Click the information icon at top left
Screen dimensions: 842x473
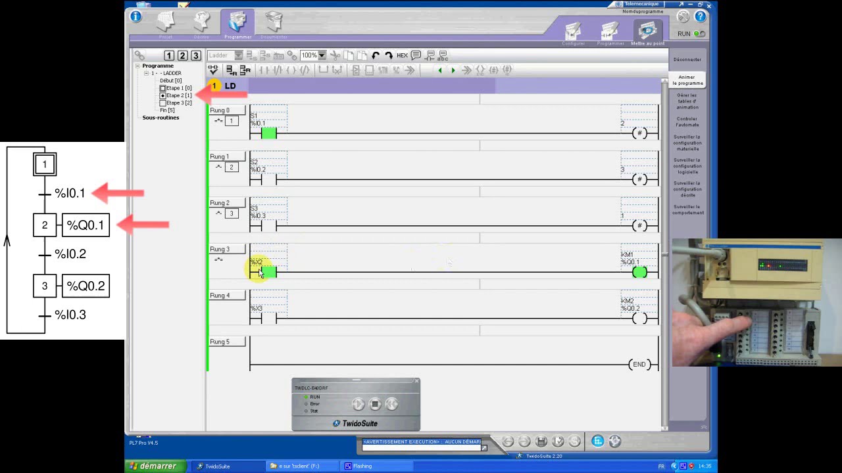136,16
